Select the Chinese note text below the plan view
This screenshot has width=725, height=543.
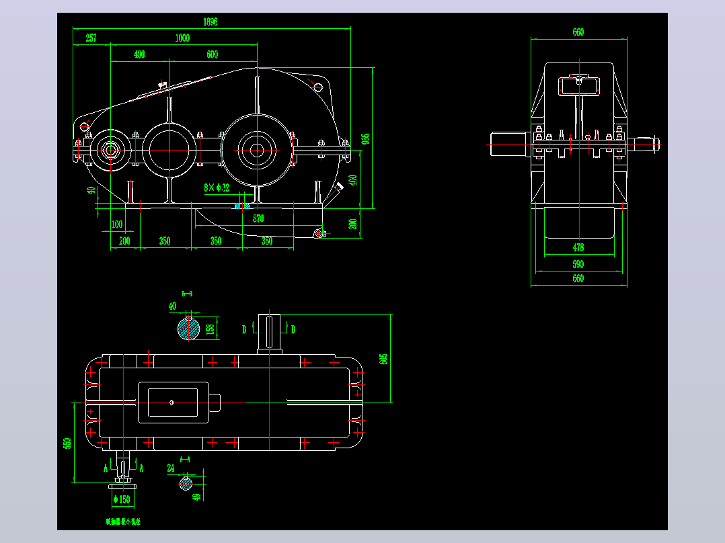click(x=123, y=521)
